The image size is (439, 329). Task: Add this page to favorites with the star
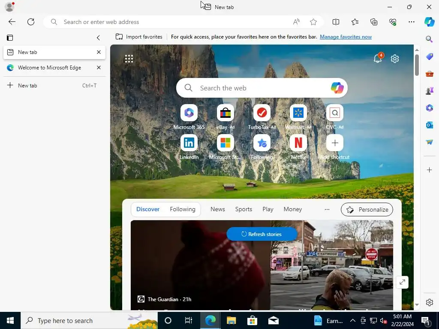pyautogui.click(x=313, y=22)
